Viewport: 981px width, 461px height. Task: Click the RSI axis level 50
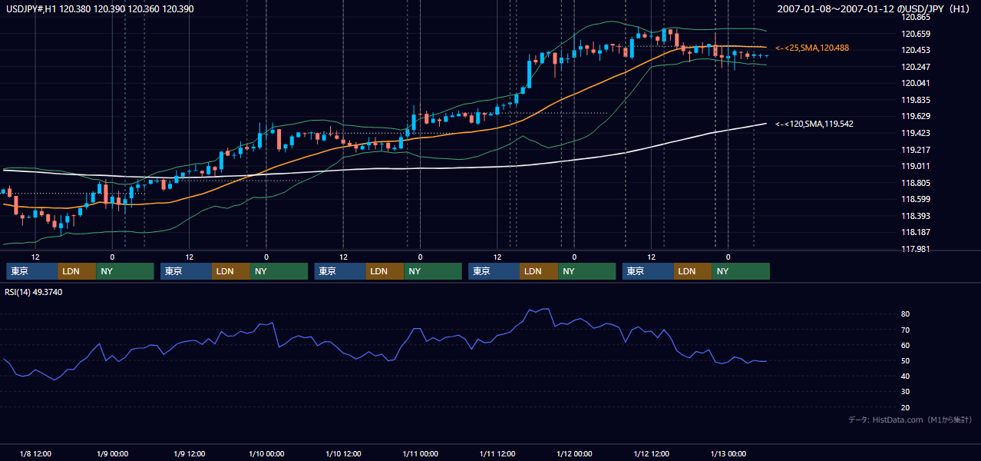pos(906,361)
